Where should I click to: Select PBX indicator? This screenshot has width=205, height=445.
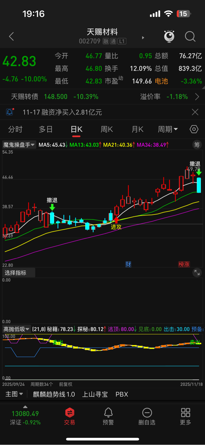coord(122,394)
